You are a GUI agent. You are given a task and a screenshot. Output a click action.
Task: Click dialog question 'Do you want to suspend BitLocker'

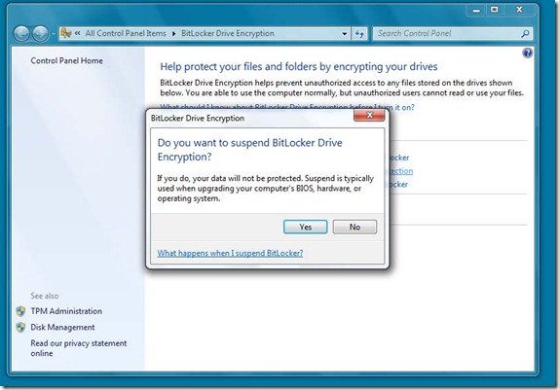[x=250, y=150]
